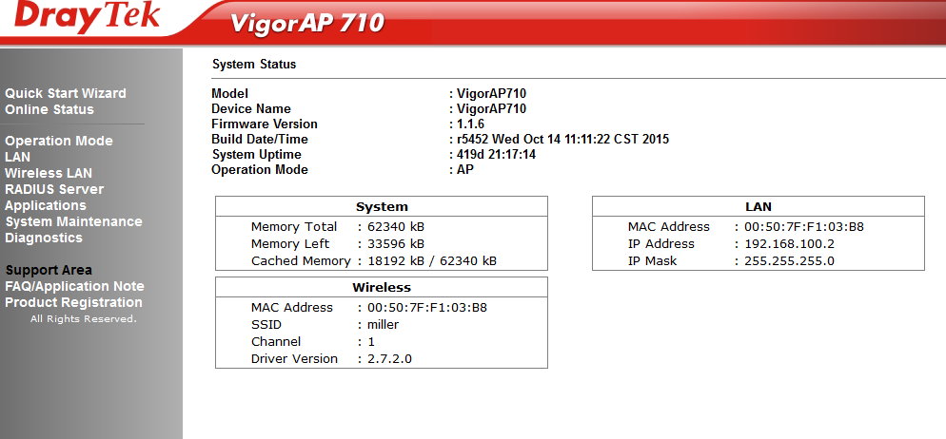The image size is (946, 439).
Task: Open System Maintenance menu
Action: click(x=73, y=221)
